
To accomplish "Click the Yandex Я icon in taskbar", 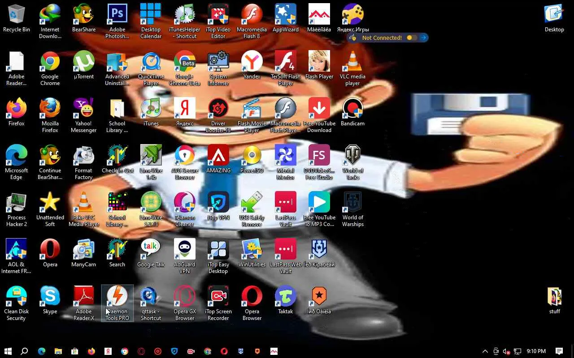I will (108, 351).
